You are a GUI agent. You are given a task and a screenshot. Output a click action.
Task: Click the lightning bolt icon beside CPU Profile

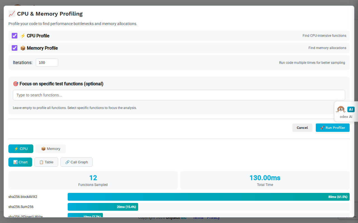tap(23, 36)
